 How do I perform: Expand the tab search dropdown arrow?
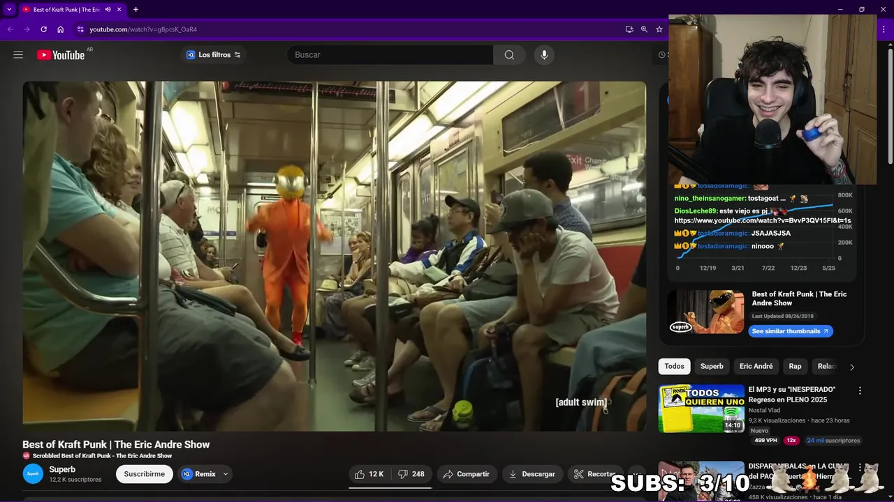pos(9,10)
